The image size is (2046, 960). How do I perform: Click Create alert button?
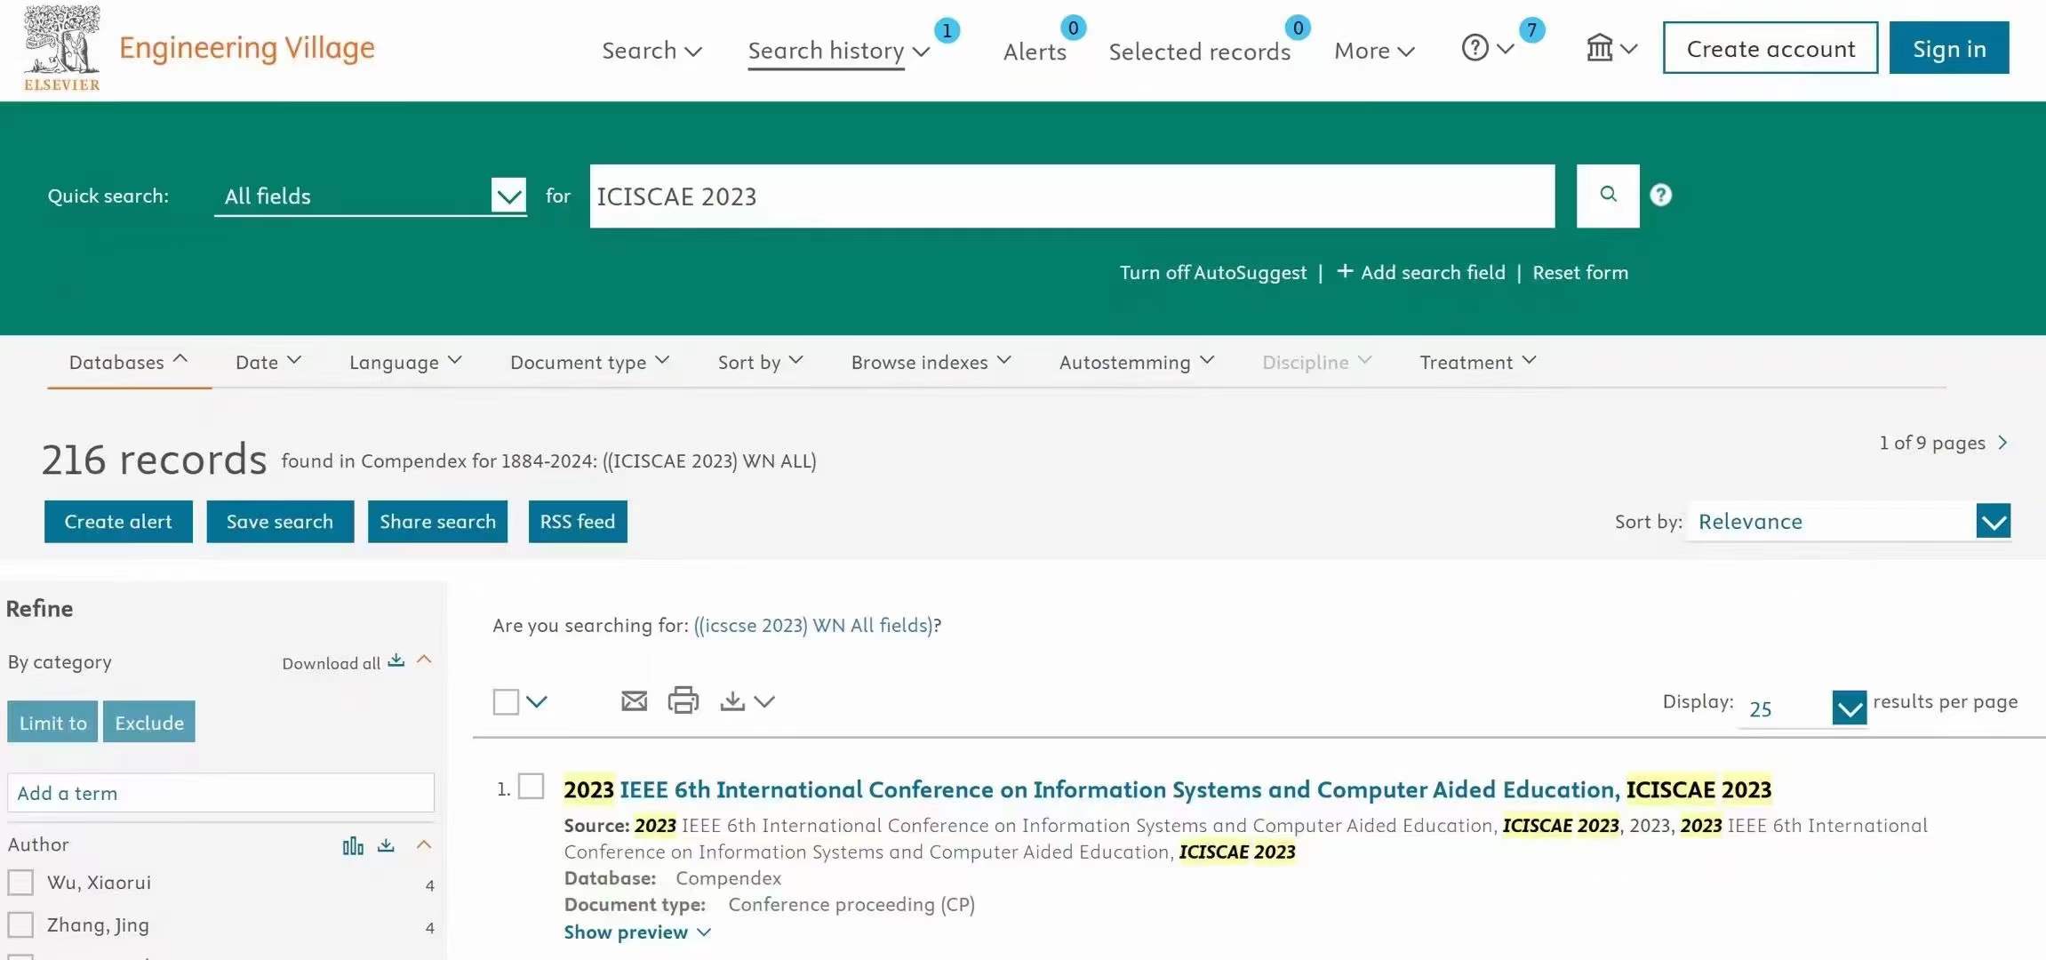pyautogui.click(x=118, y=522)
